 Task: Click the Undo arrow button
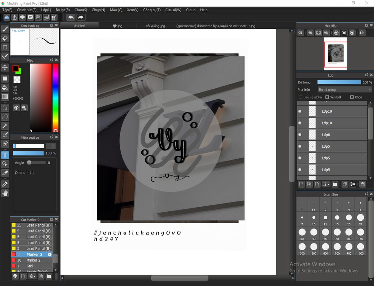71,18
